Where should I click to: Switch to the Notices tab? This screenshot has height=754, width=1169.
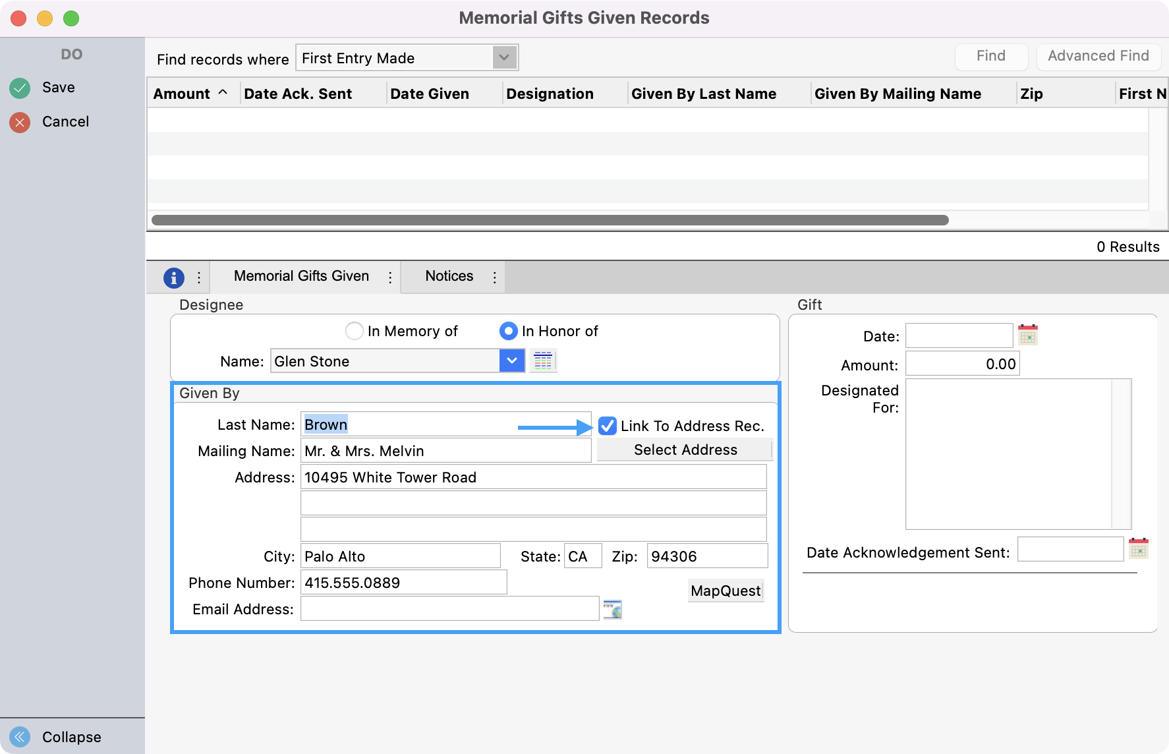point(449,276)
